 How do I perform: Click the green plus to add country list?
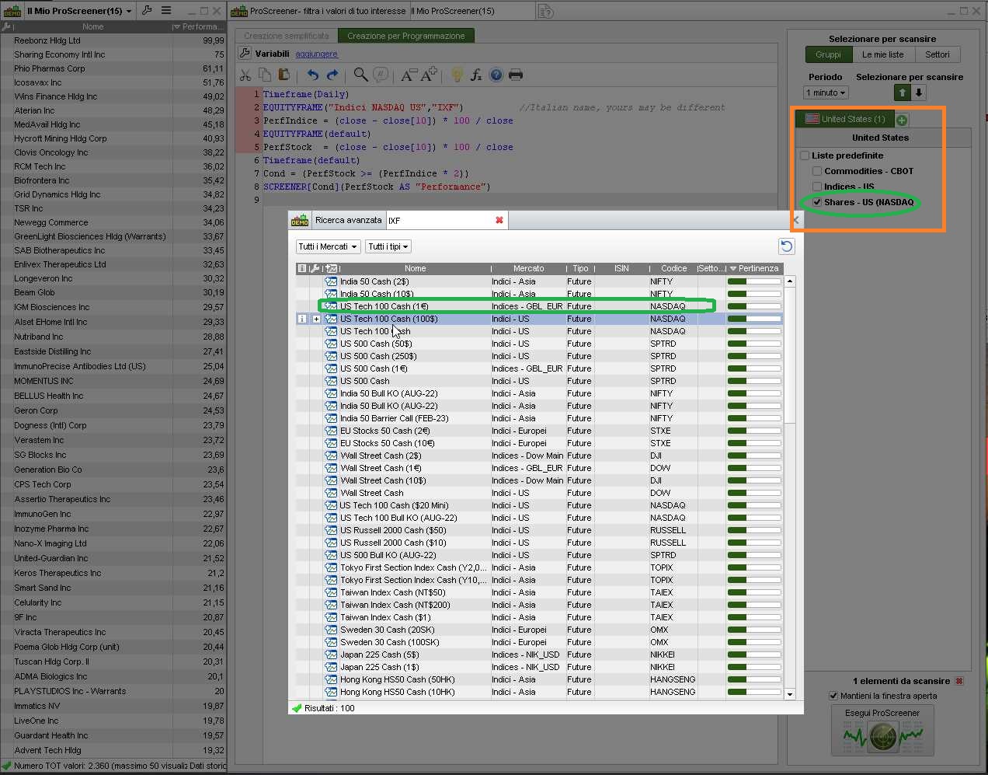[x=902, y=120]
